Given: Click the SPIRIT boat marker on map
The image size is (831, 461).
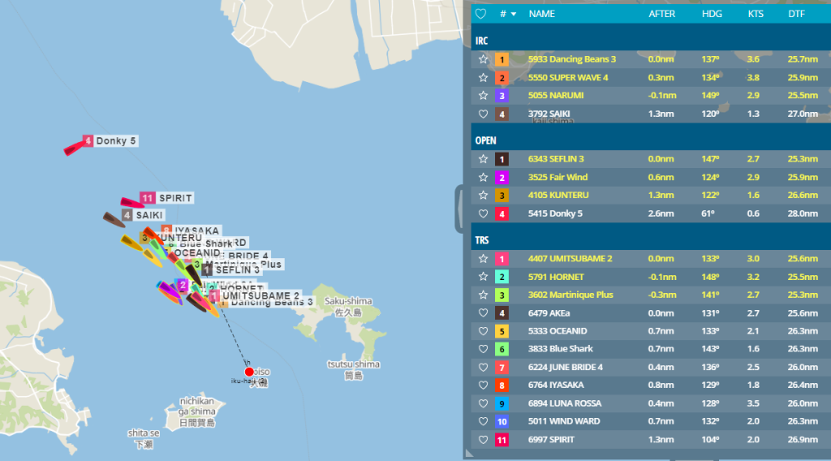Looking at the screenshot, I should 131,203.
